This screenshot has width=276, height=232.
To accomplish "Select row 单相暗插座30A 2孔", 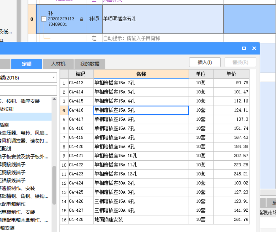I will coord(141,183).
